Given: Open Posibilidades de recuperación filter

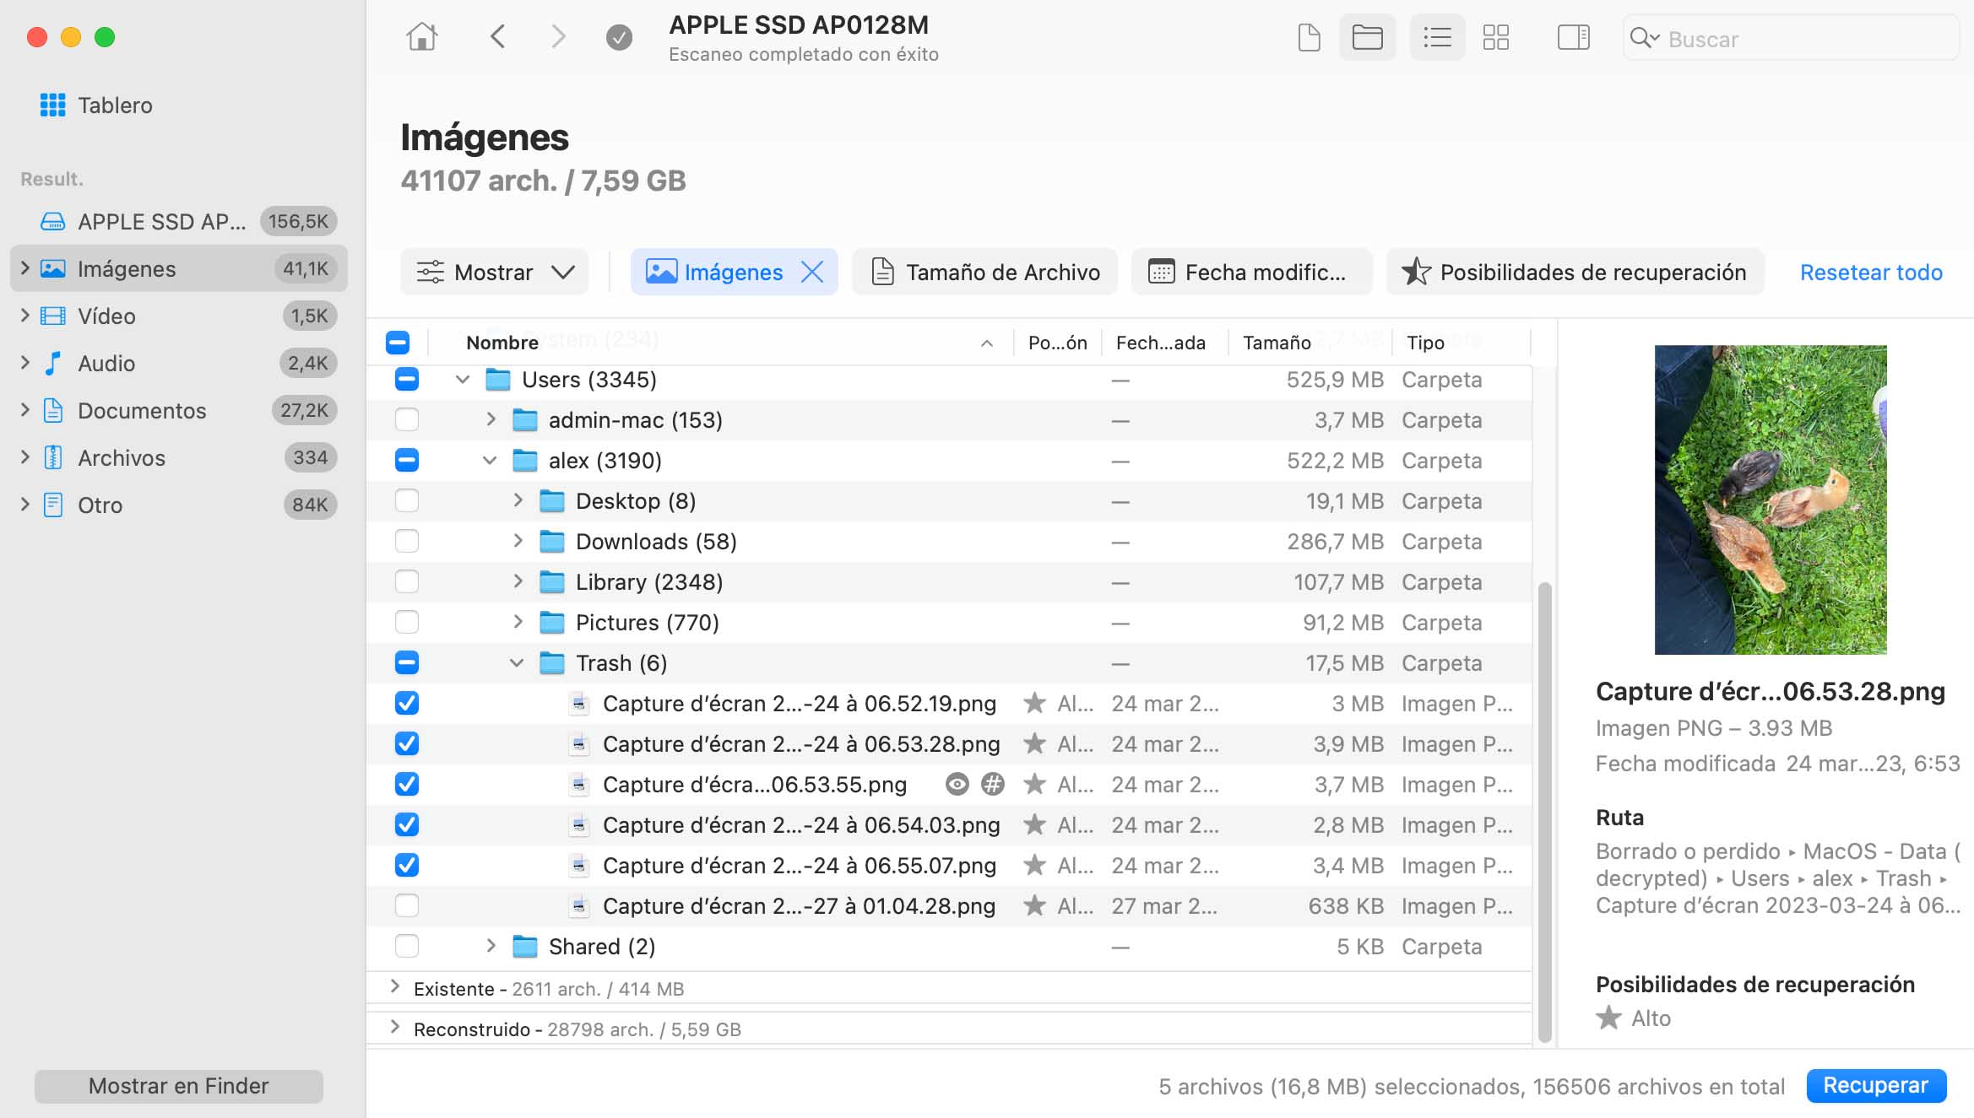Looking at the screenshot, I should pos(1575,272).
